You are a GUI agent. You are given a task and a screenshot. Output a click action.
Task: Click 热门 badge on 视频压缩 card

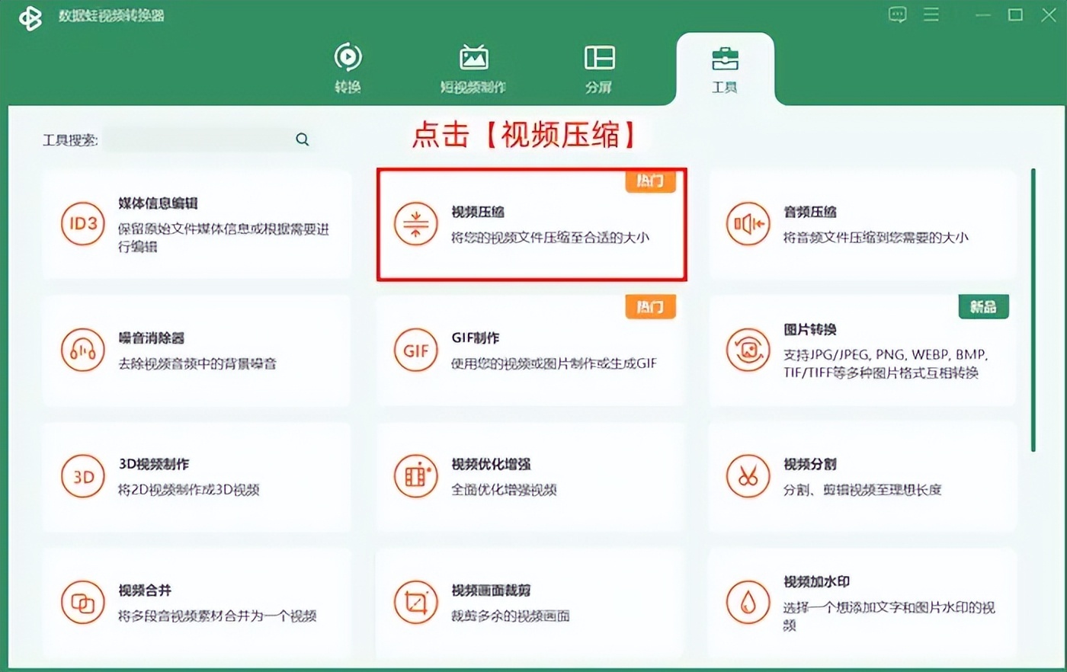point(650,181)
